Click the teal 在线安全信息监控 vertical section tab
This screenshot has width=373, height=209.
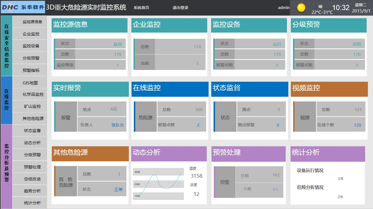(7, 46)
